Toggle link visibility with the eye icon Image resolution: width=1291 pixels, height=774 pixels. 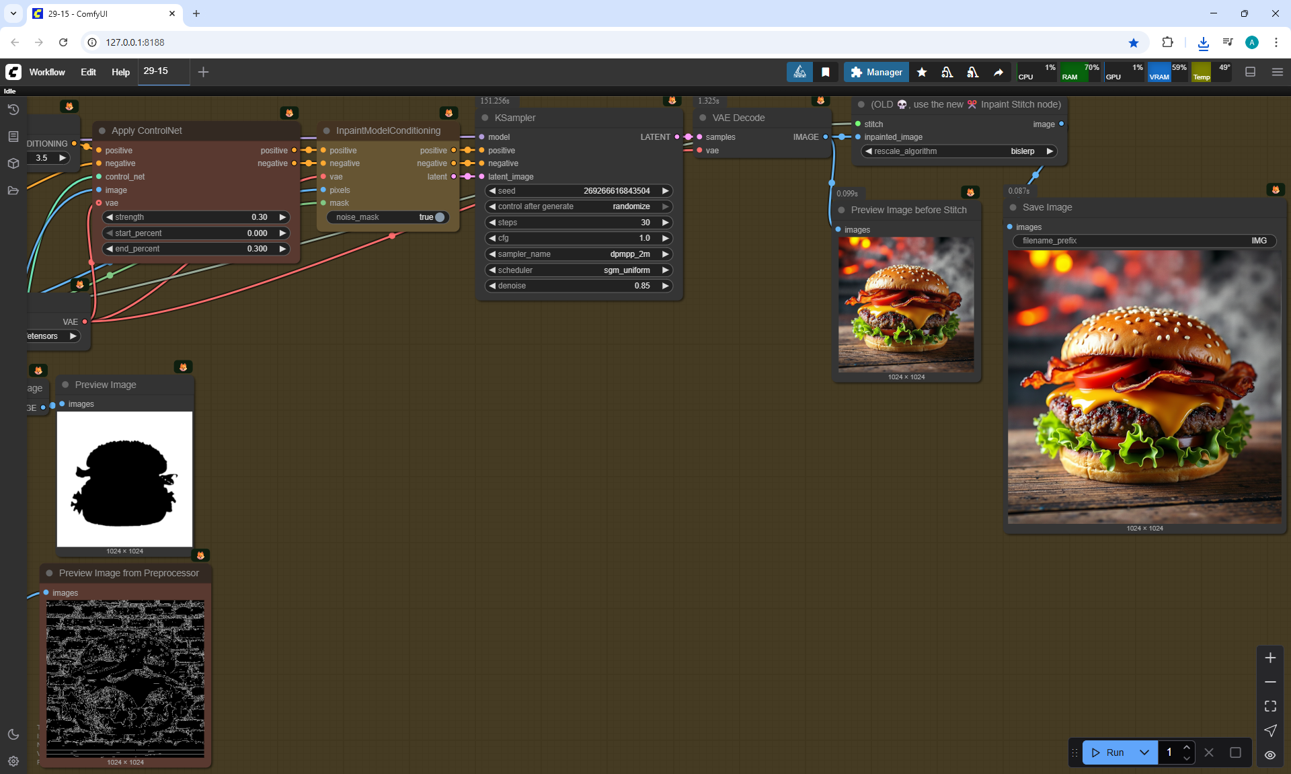1270,754
